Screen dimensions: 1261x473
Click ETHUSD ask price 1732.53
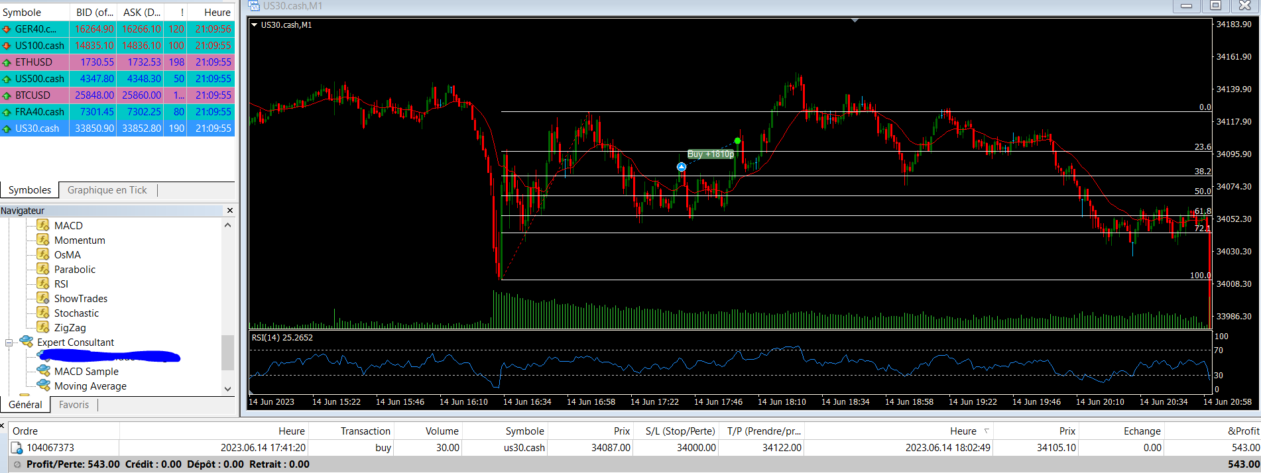pos(144,62)
